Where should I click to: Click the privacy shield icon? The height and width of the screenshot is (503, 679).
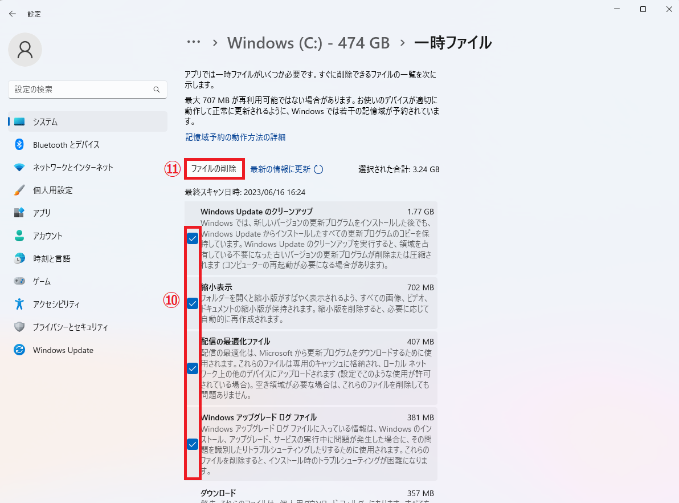(19, 327)
